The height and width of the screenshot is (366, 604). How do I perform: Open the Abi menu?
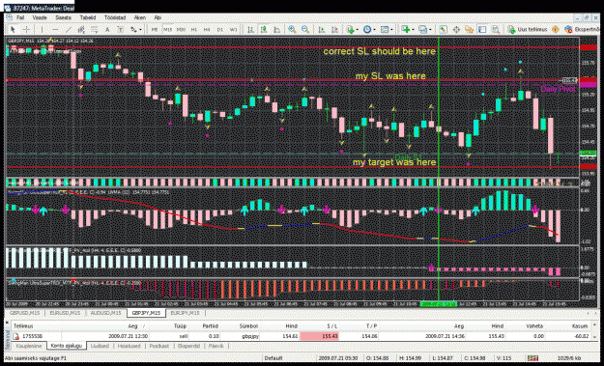click(158, 17)
